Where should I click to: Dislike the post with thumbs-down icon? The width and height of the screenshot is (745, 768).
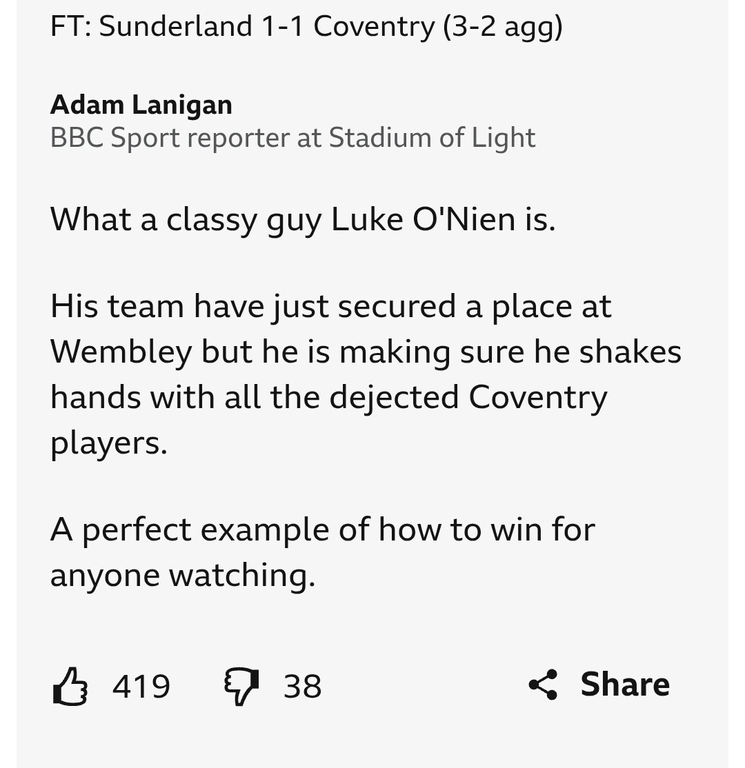tap(241, 686)
